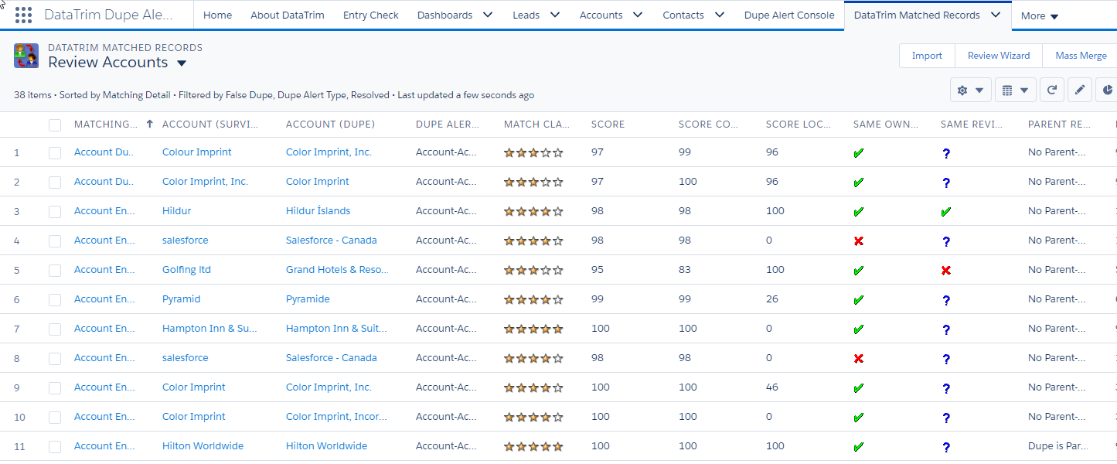Image resolution: width=1117 pixels, height=464 pixels.
Task: Click Same Review green check in Hildur row
Action: pyautogui.click(x=945, y=212)
